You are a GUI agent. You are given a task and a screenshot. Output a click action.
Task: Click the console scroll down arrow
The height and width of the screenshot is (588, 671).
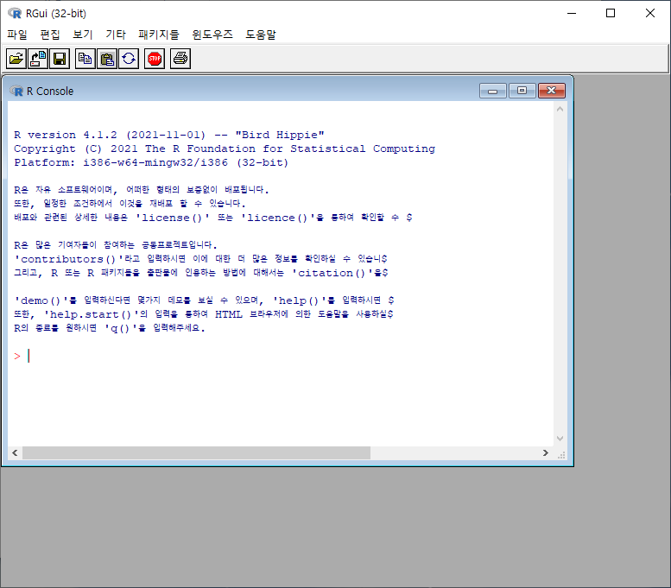pos(560,439)
